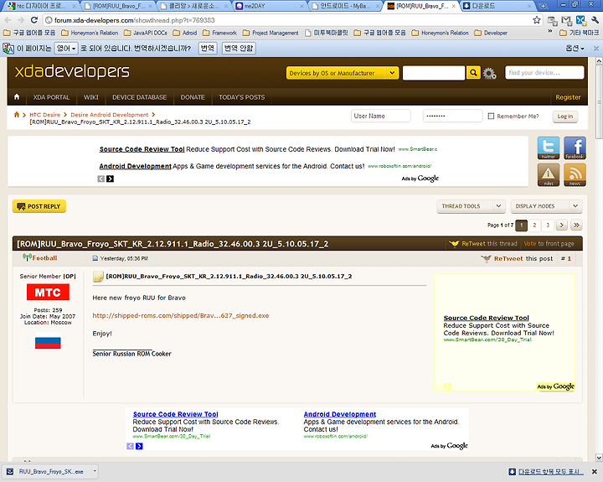The width and height of the screenshot is (603, 482).
Task: Focus the password input field
Action: coord(452,116)
